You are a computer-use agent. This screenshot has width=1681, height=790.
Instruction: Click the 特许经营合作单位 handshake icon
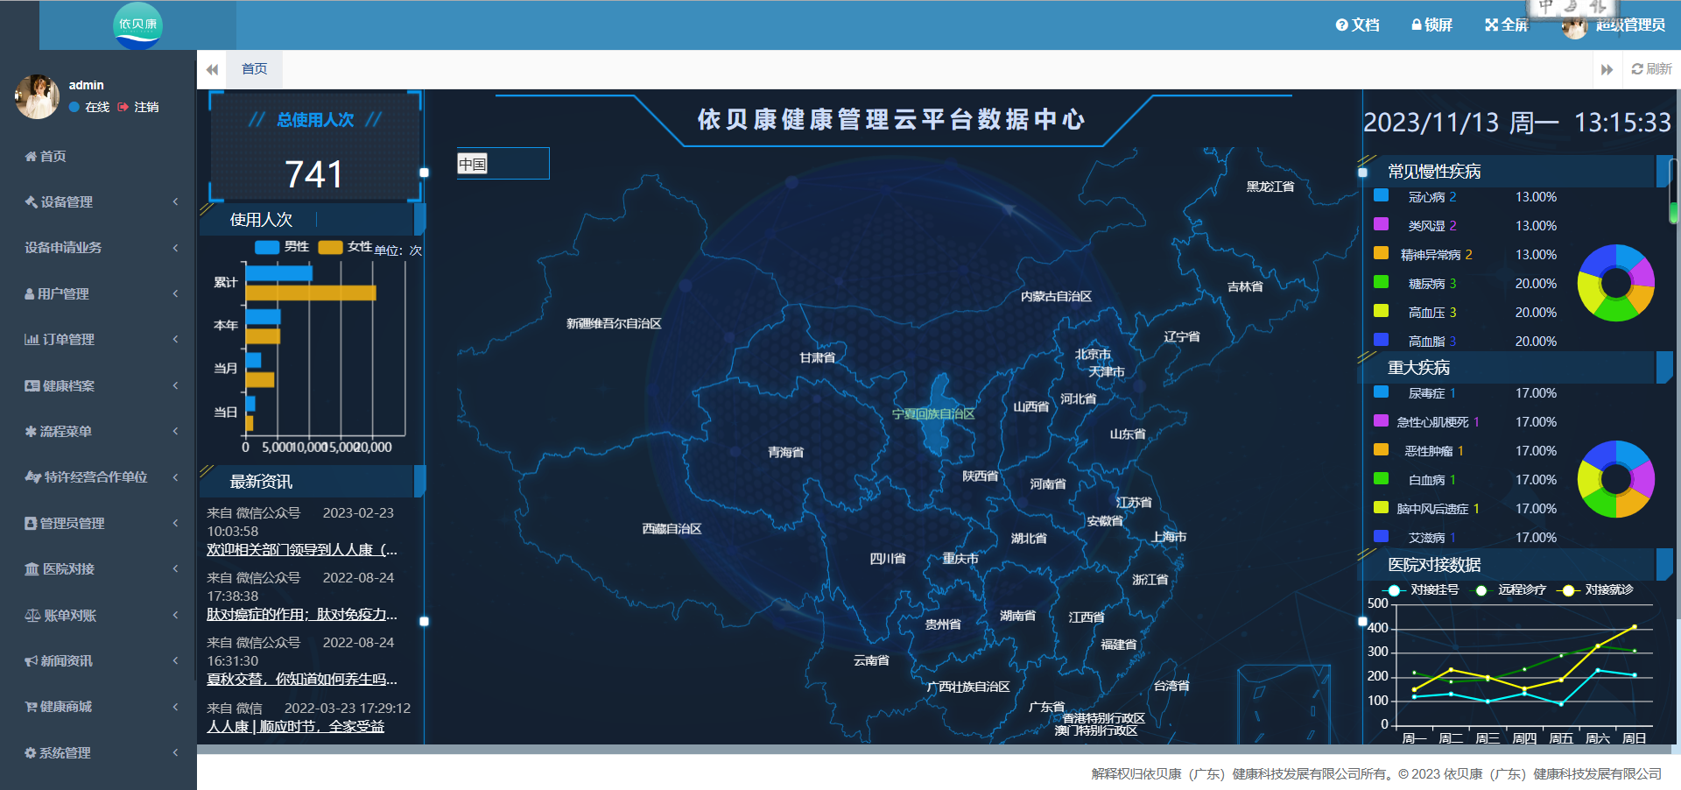33,476
